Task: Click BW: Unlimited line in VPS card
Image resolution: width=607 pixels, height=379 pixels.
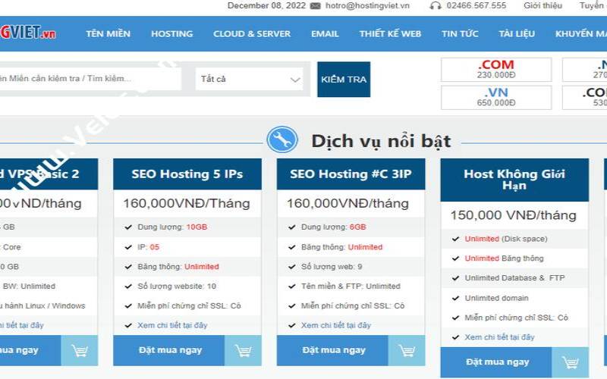Action: click(29, 287)
